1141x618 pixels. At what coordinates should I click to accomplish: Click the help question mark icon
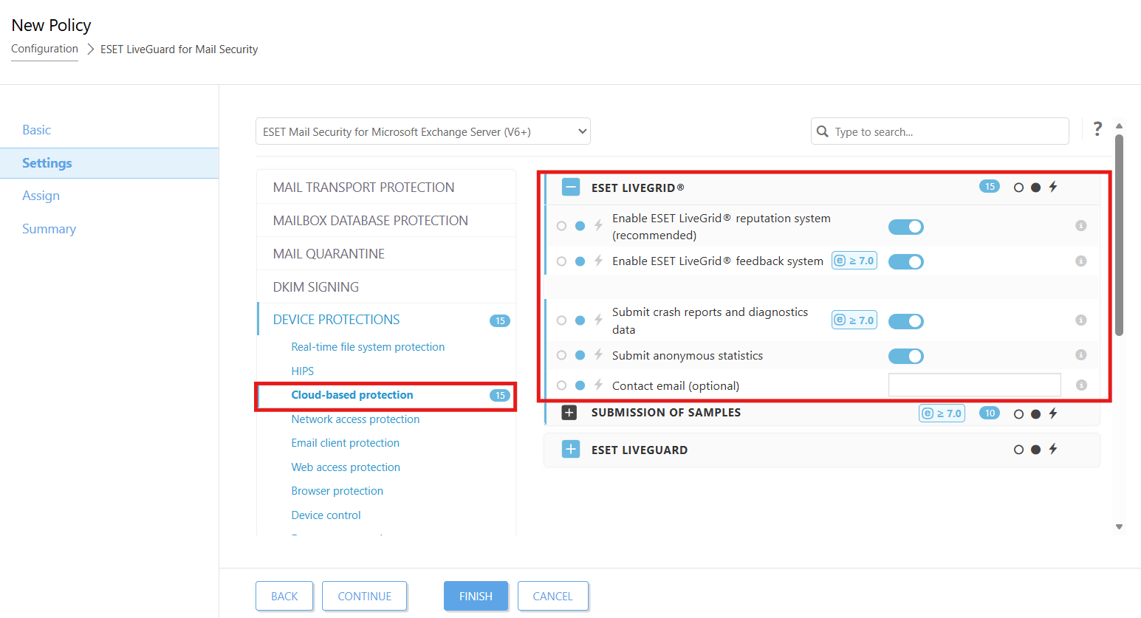(1097, 129)
